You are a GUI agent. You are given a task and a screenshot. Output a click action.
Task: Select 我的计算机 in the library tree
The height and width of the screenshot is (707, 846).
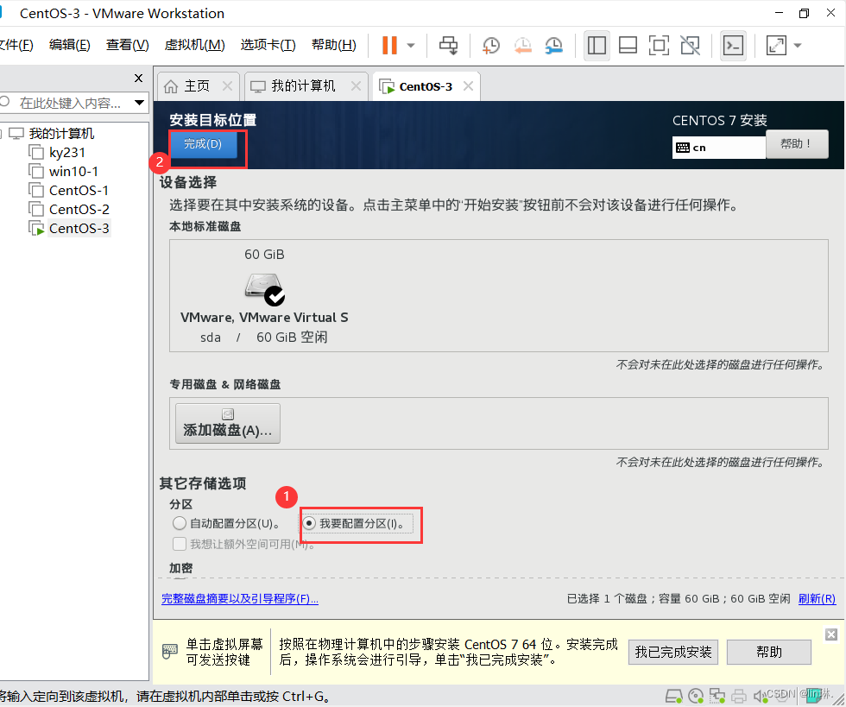[x=61, y=133]
